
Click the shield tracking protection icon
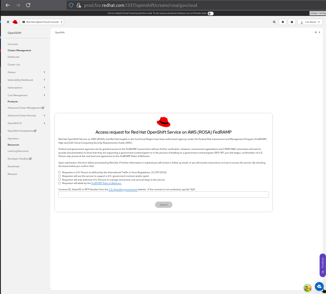(71, 5)
